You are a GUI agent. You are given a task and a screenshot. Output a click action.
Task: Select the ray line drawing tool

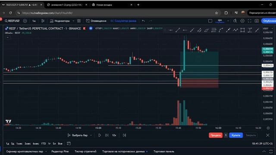point(192,30)
